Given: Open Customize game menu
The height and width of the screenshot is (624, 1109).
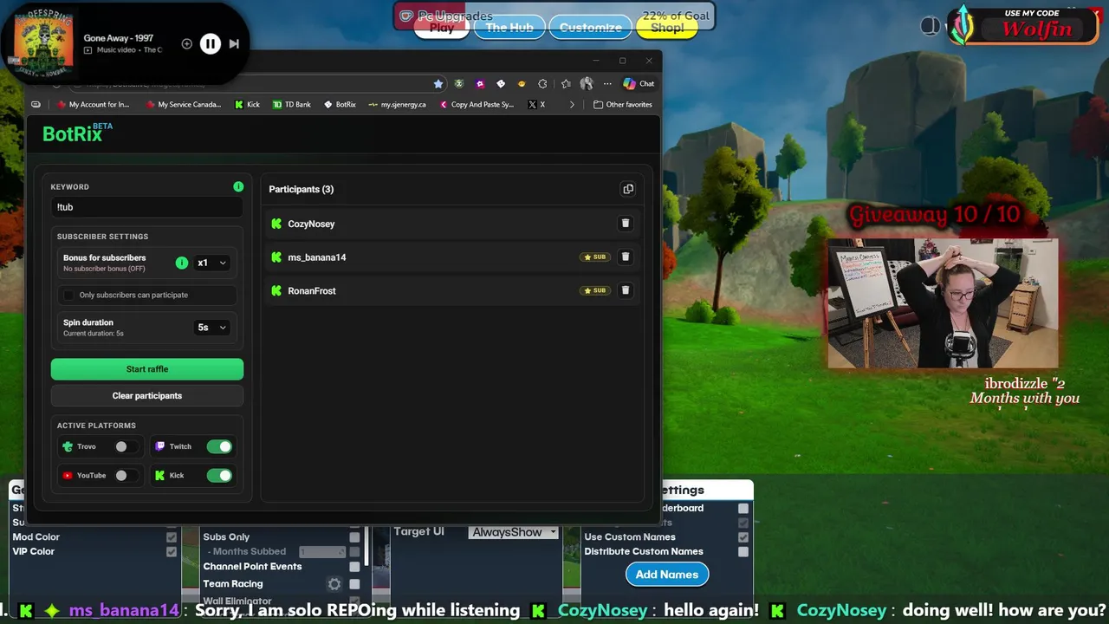Looking at the screenshot, I should (x=590, y=28).
